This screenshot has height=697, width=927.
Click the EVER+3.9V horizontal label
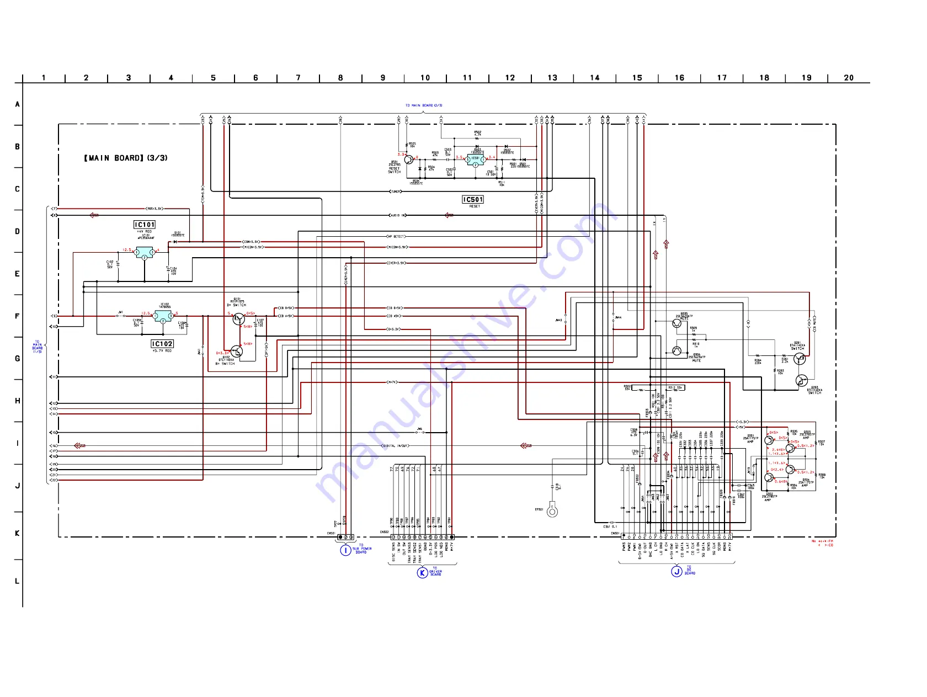(x=396, y=263)
